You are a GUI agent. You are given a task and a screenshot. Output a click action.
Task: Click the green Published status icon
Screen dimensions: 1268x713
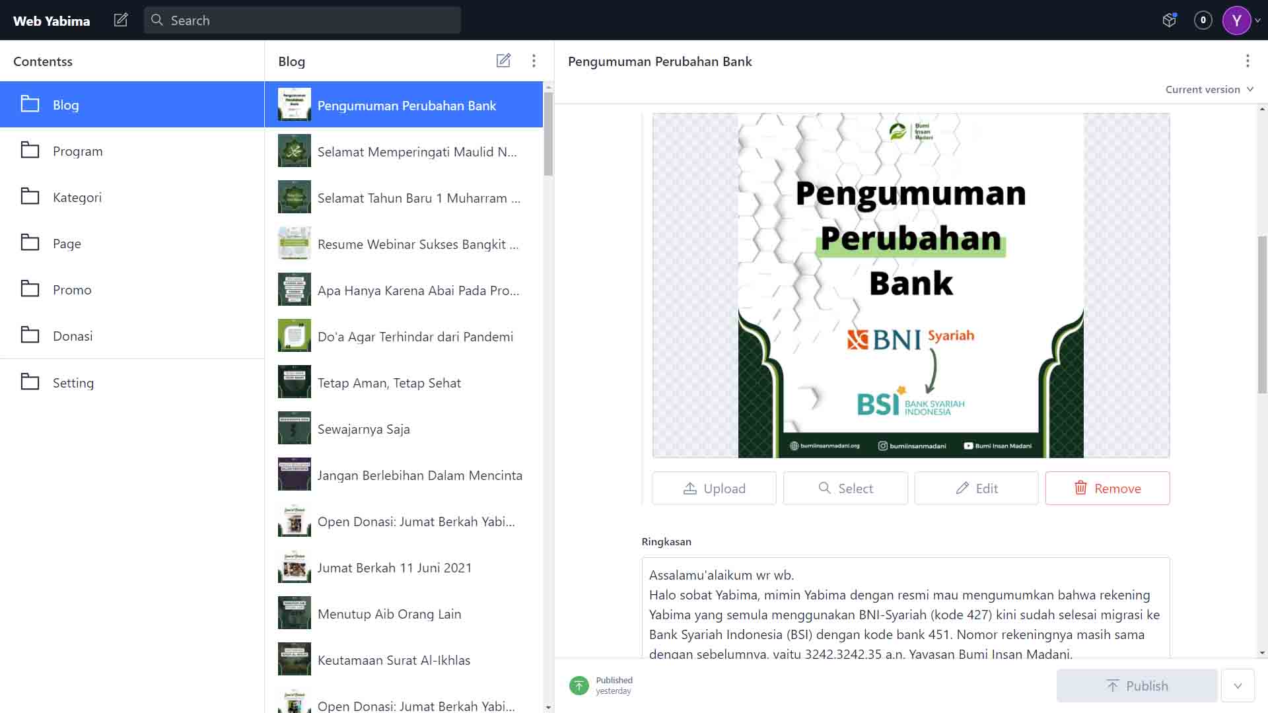[x=579, y=685]
